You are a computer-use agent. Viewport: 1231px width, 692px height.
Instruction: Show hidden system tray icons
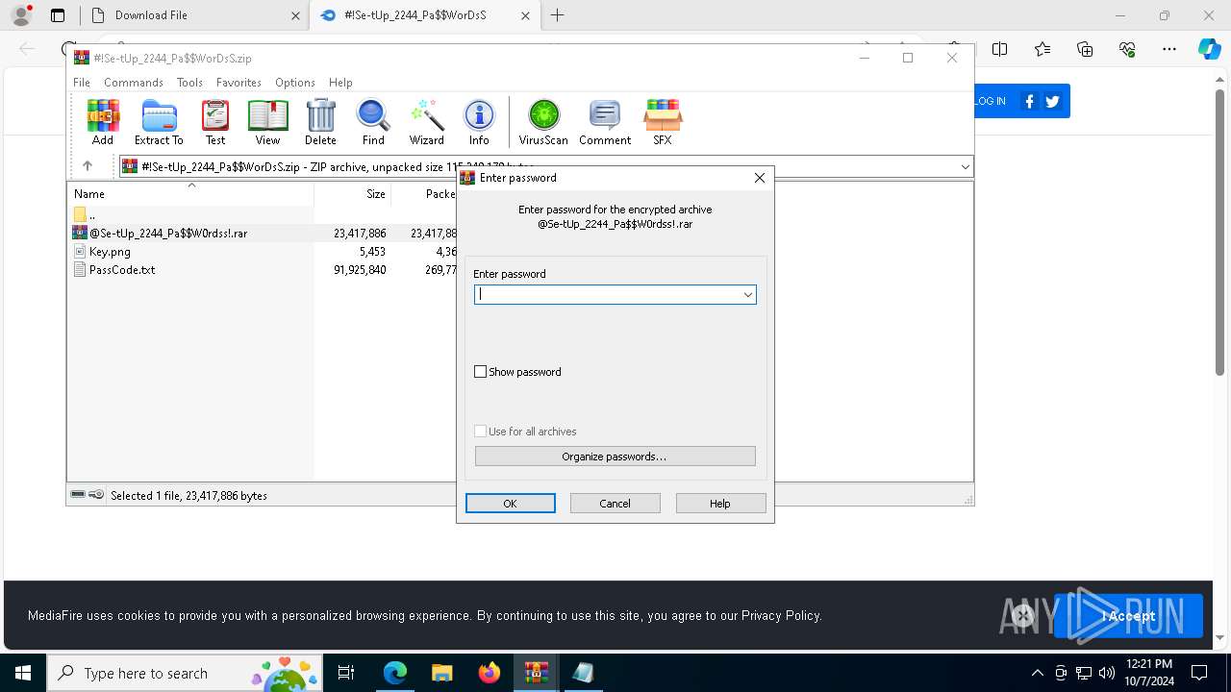pos(1037,673)
